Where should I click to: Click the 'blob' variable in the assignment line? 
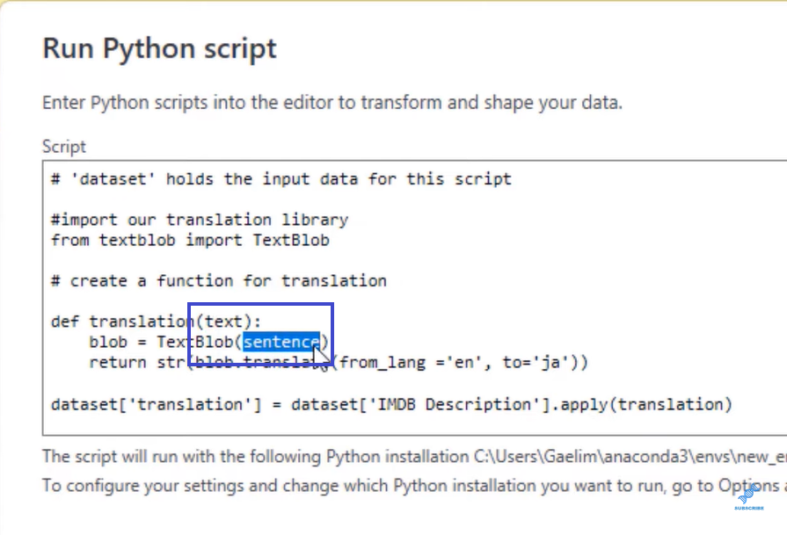point(107,342)
